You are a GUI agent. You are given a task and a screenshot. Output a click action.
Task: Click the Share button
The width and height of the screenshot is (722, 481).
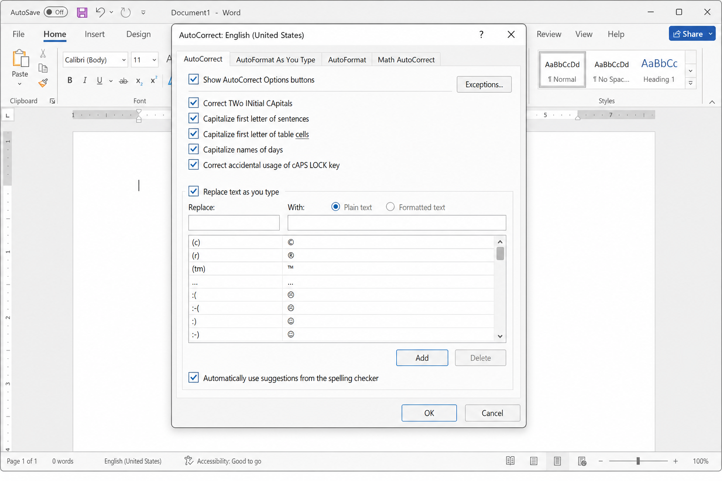688,34
